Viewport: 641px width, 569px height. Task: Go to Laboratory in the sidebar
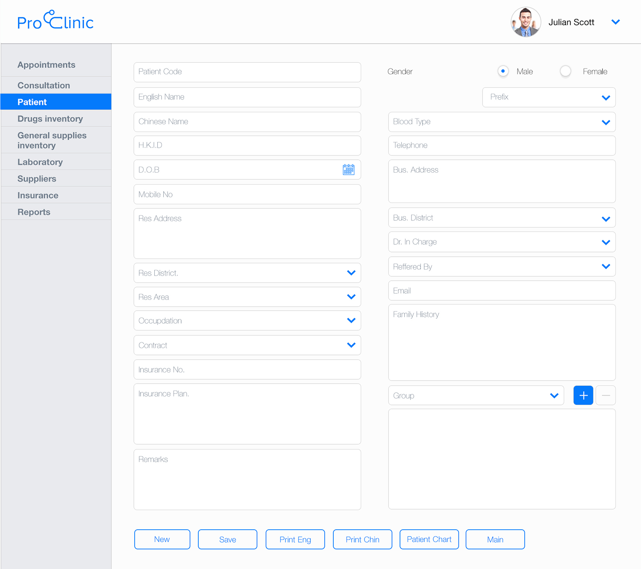point(56,162)
